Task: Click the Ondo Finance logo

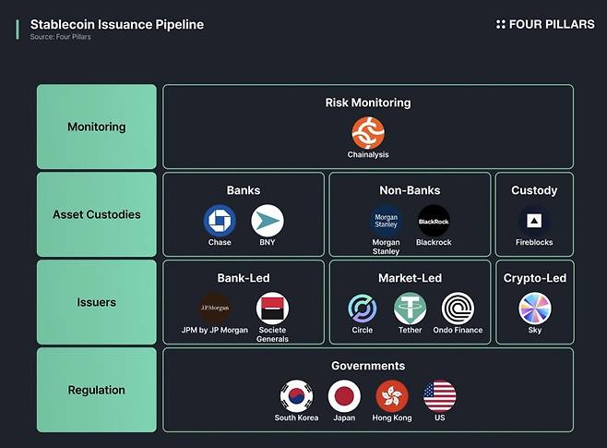Action: (x=458, y=309)
